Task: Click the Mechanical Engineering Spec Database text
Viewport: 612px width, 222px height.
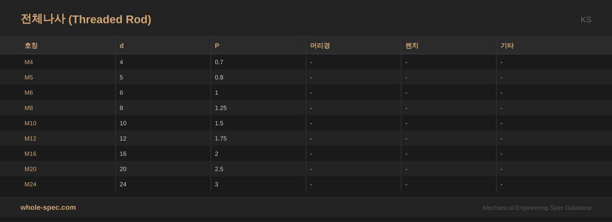Action: (537, 208)
